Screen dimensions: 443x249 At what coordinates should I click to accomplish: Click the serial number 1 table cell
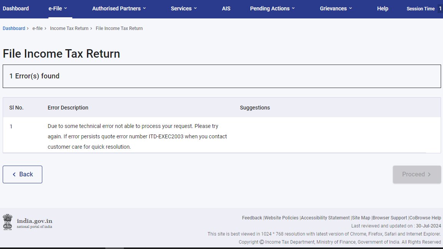[x=11, y=126]
